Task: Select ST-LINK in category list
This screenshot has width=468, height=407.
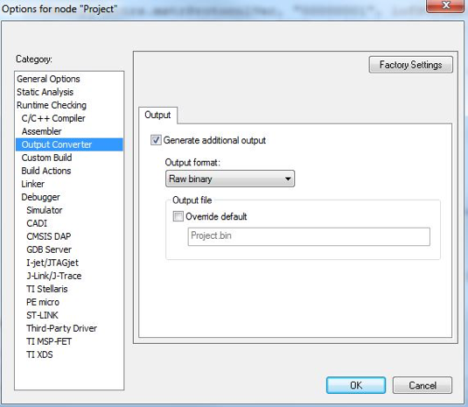Action: point(42,315)
